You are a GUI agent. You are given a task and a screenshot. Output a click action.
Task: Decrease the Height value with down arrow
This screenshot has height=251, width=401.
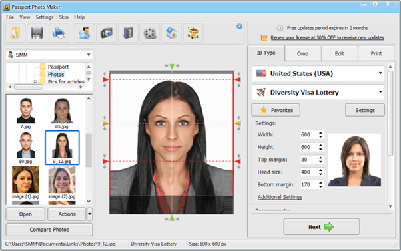point(320,149)
